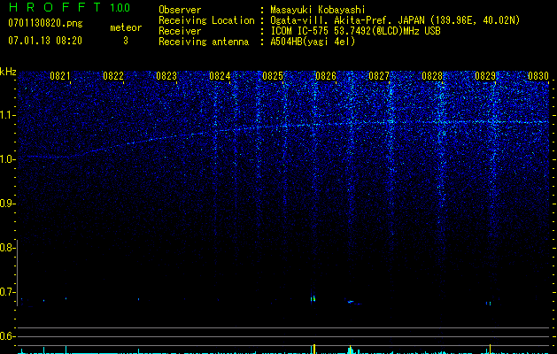
Task: Select the A504HB antenna description
Action: [x=313, y=42]
